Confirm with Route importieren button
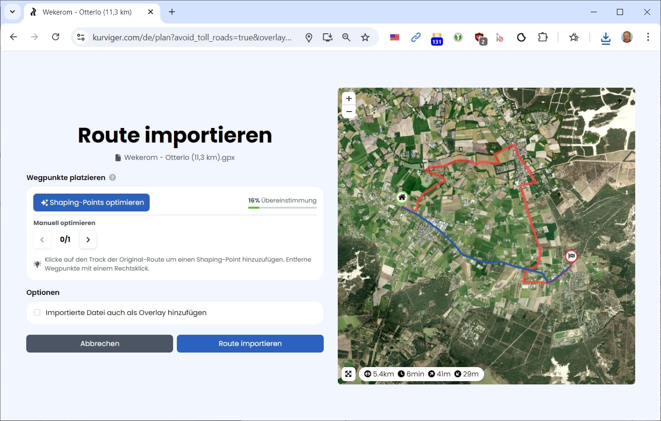 point(250,344)
